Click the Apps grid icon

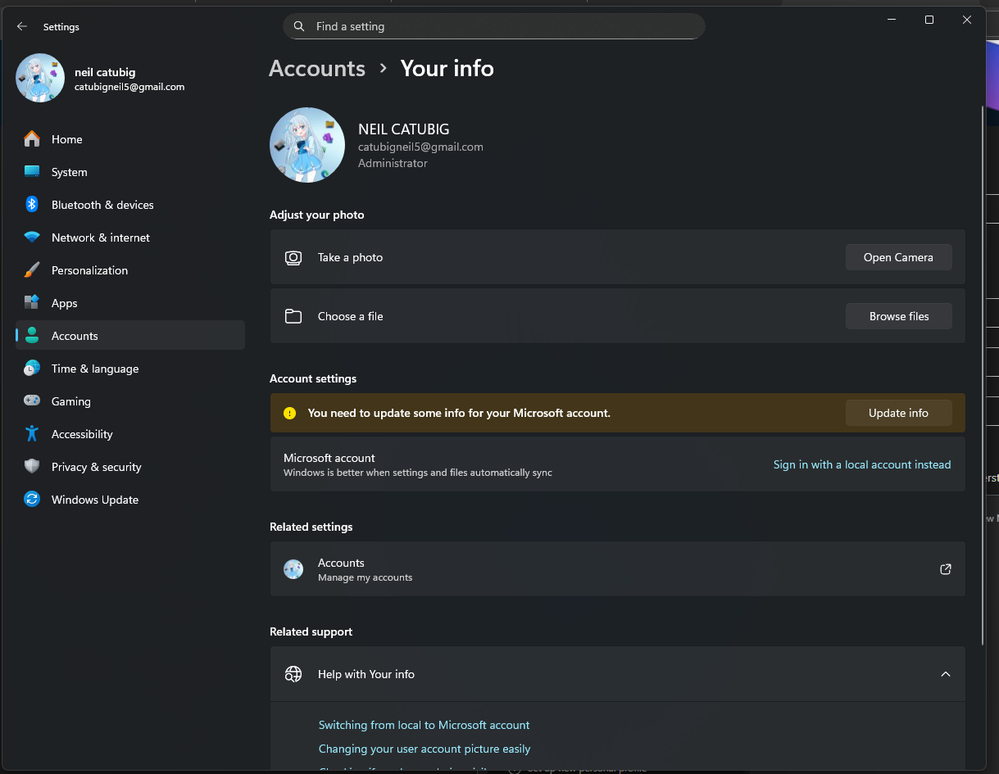(x=32, y=303)
